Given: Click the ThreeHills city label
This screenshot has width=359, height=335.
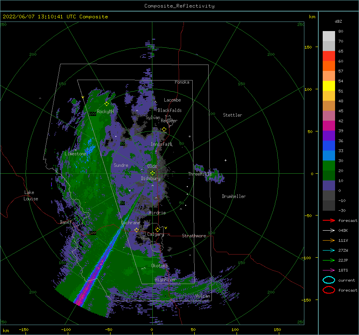Looking at the screenshot, I should tap(200, 174).
